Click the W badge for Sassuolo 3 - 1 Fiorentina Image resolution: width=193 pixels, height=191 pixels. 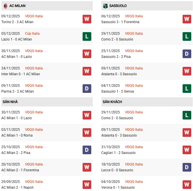click(187, 19)
